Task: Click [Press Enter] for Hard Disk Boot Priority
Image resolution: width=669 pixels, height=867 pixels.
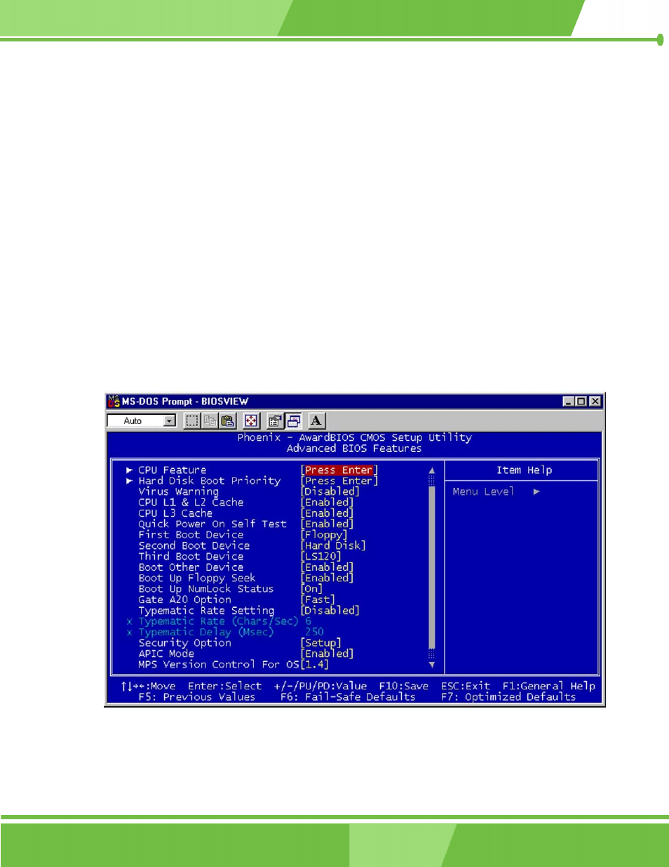Action: coord(339,481)
